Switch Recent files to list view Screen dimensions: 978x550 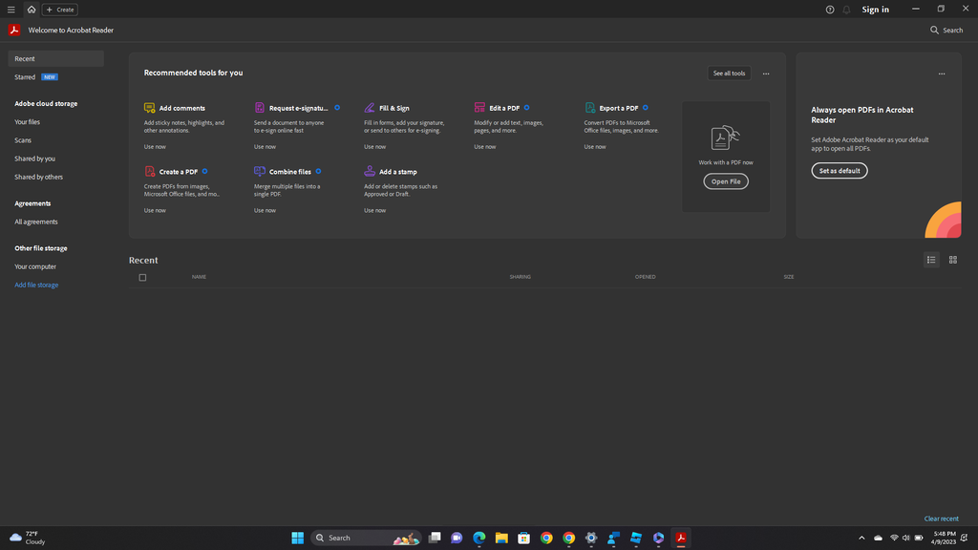(931, 260)
